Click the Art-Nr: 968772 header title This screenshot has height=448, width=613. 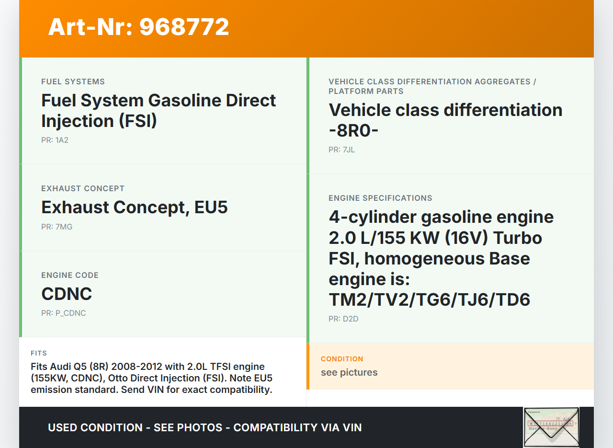[x=138, y=27]
